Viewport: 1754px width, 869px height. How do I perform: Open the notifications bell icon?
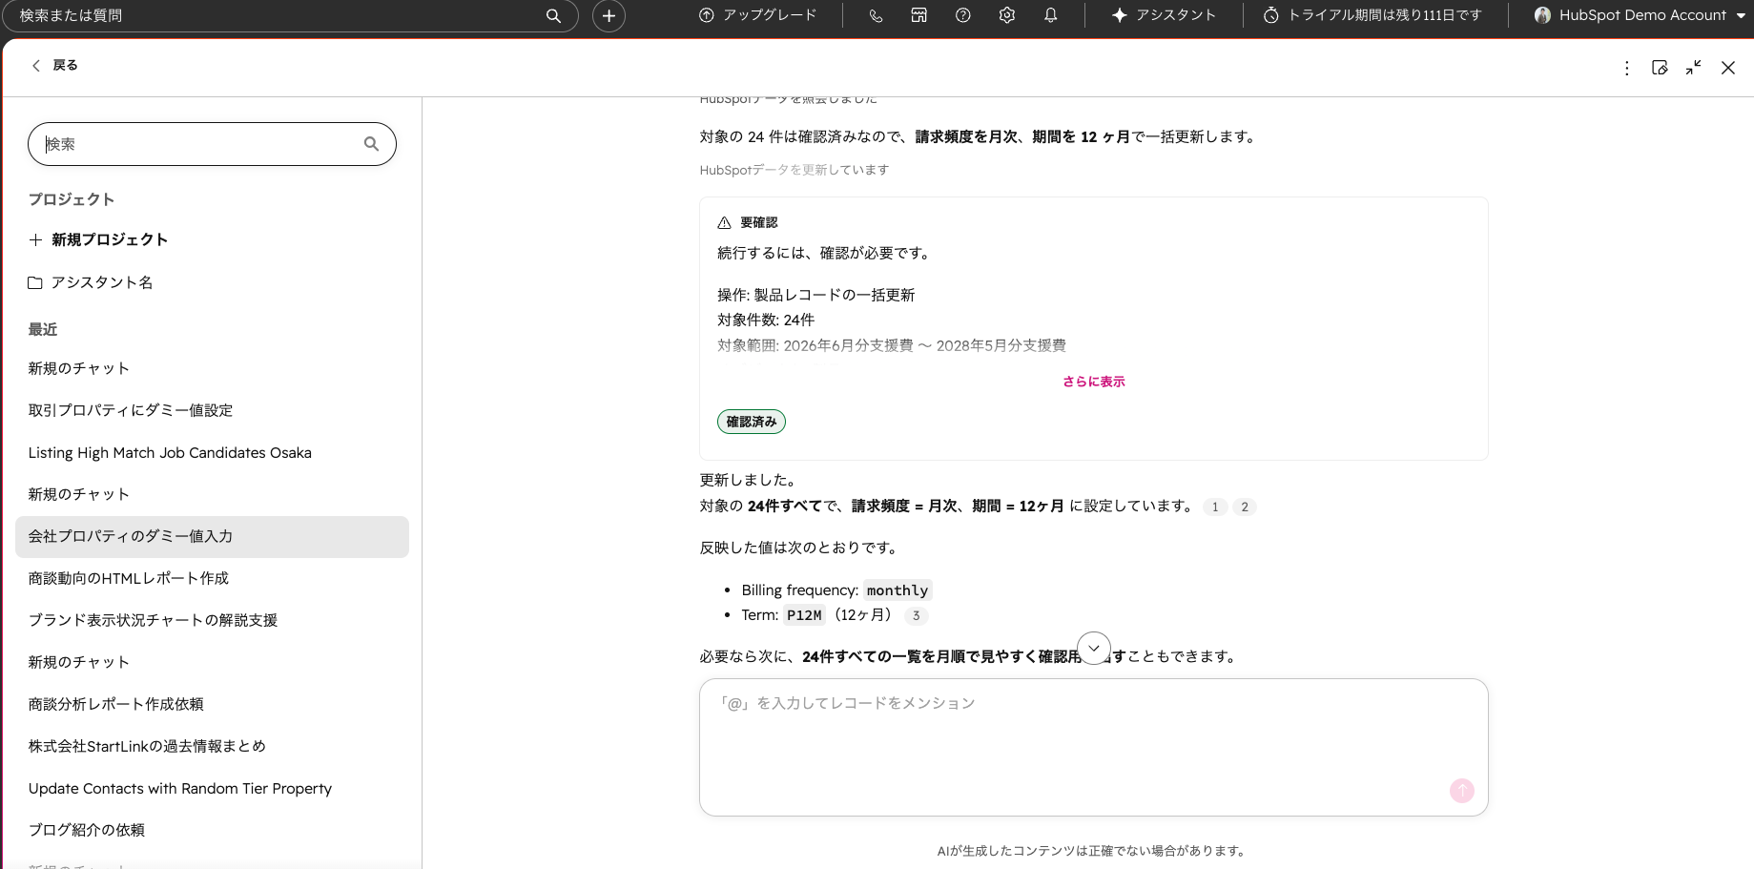point(1051,15)
